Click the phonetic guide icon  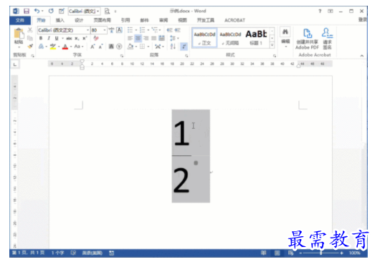coord(111,30)
